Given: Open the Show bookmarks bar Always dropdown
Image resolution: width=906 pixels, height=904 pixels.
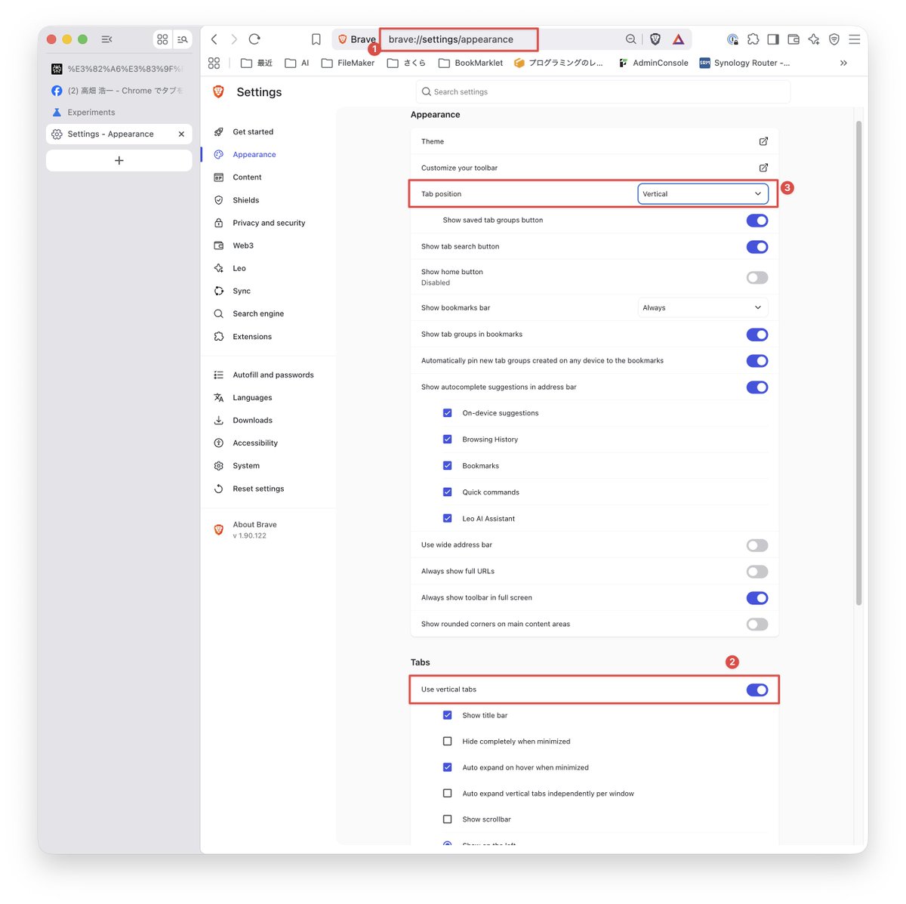Looking at the screenshot, I should click(x=703, y=308).
